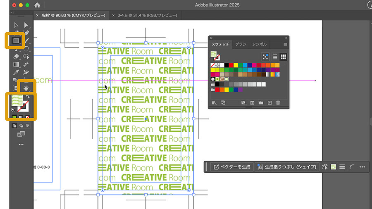Create New Color Group folder icon
The height and width of the screenshot is (209, 372).
click(x=261, y=103)
